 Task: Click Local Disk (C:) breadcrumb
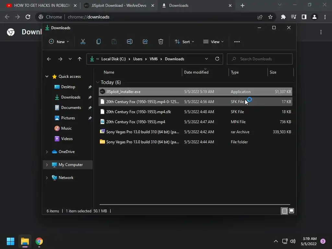(113, 59)
